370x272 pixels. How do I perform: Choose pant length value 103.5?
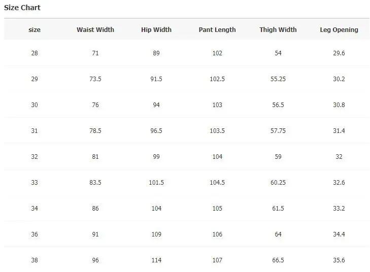click(x=217, y=131)
